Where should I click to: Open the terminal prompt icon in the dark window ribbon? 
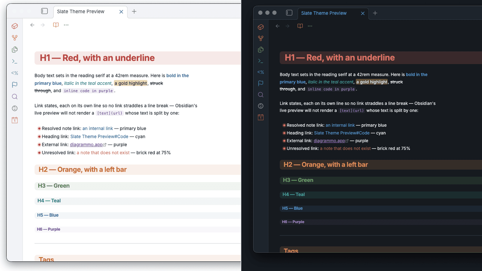tap(261, 61)
